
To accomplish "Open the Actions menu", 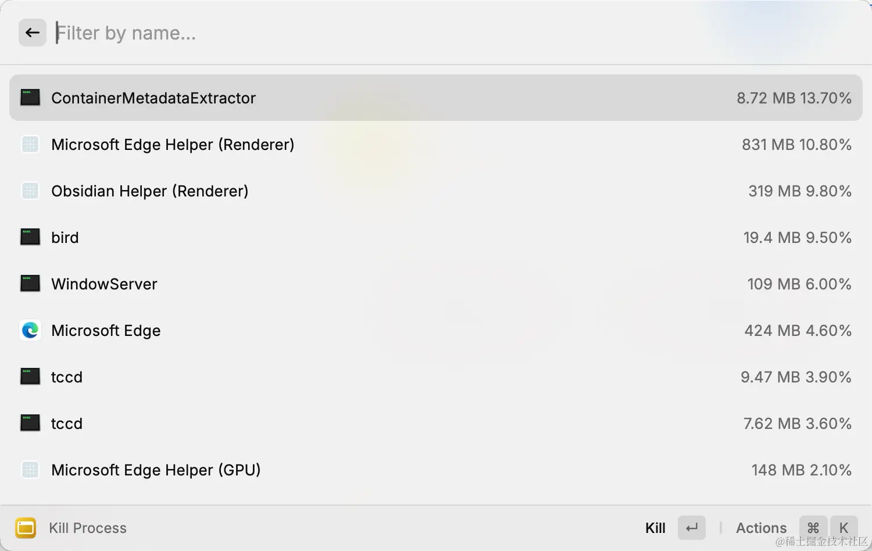I will click(x=761, y=528).
